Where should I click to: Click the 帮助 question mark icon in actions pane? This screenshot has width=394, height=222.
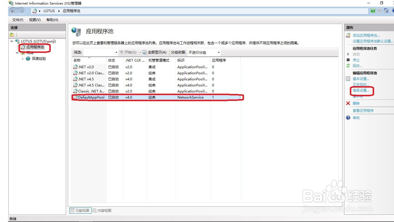click(348, 117)
